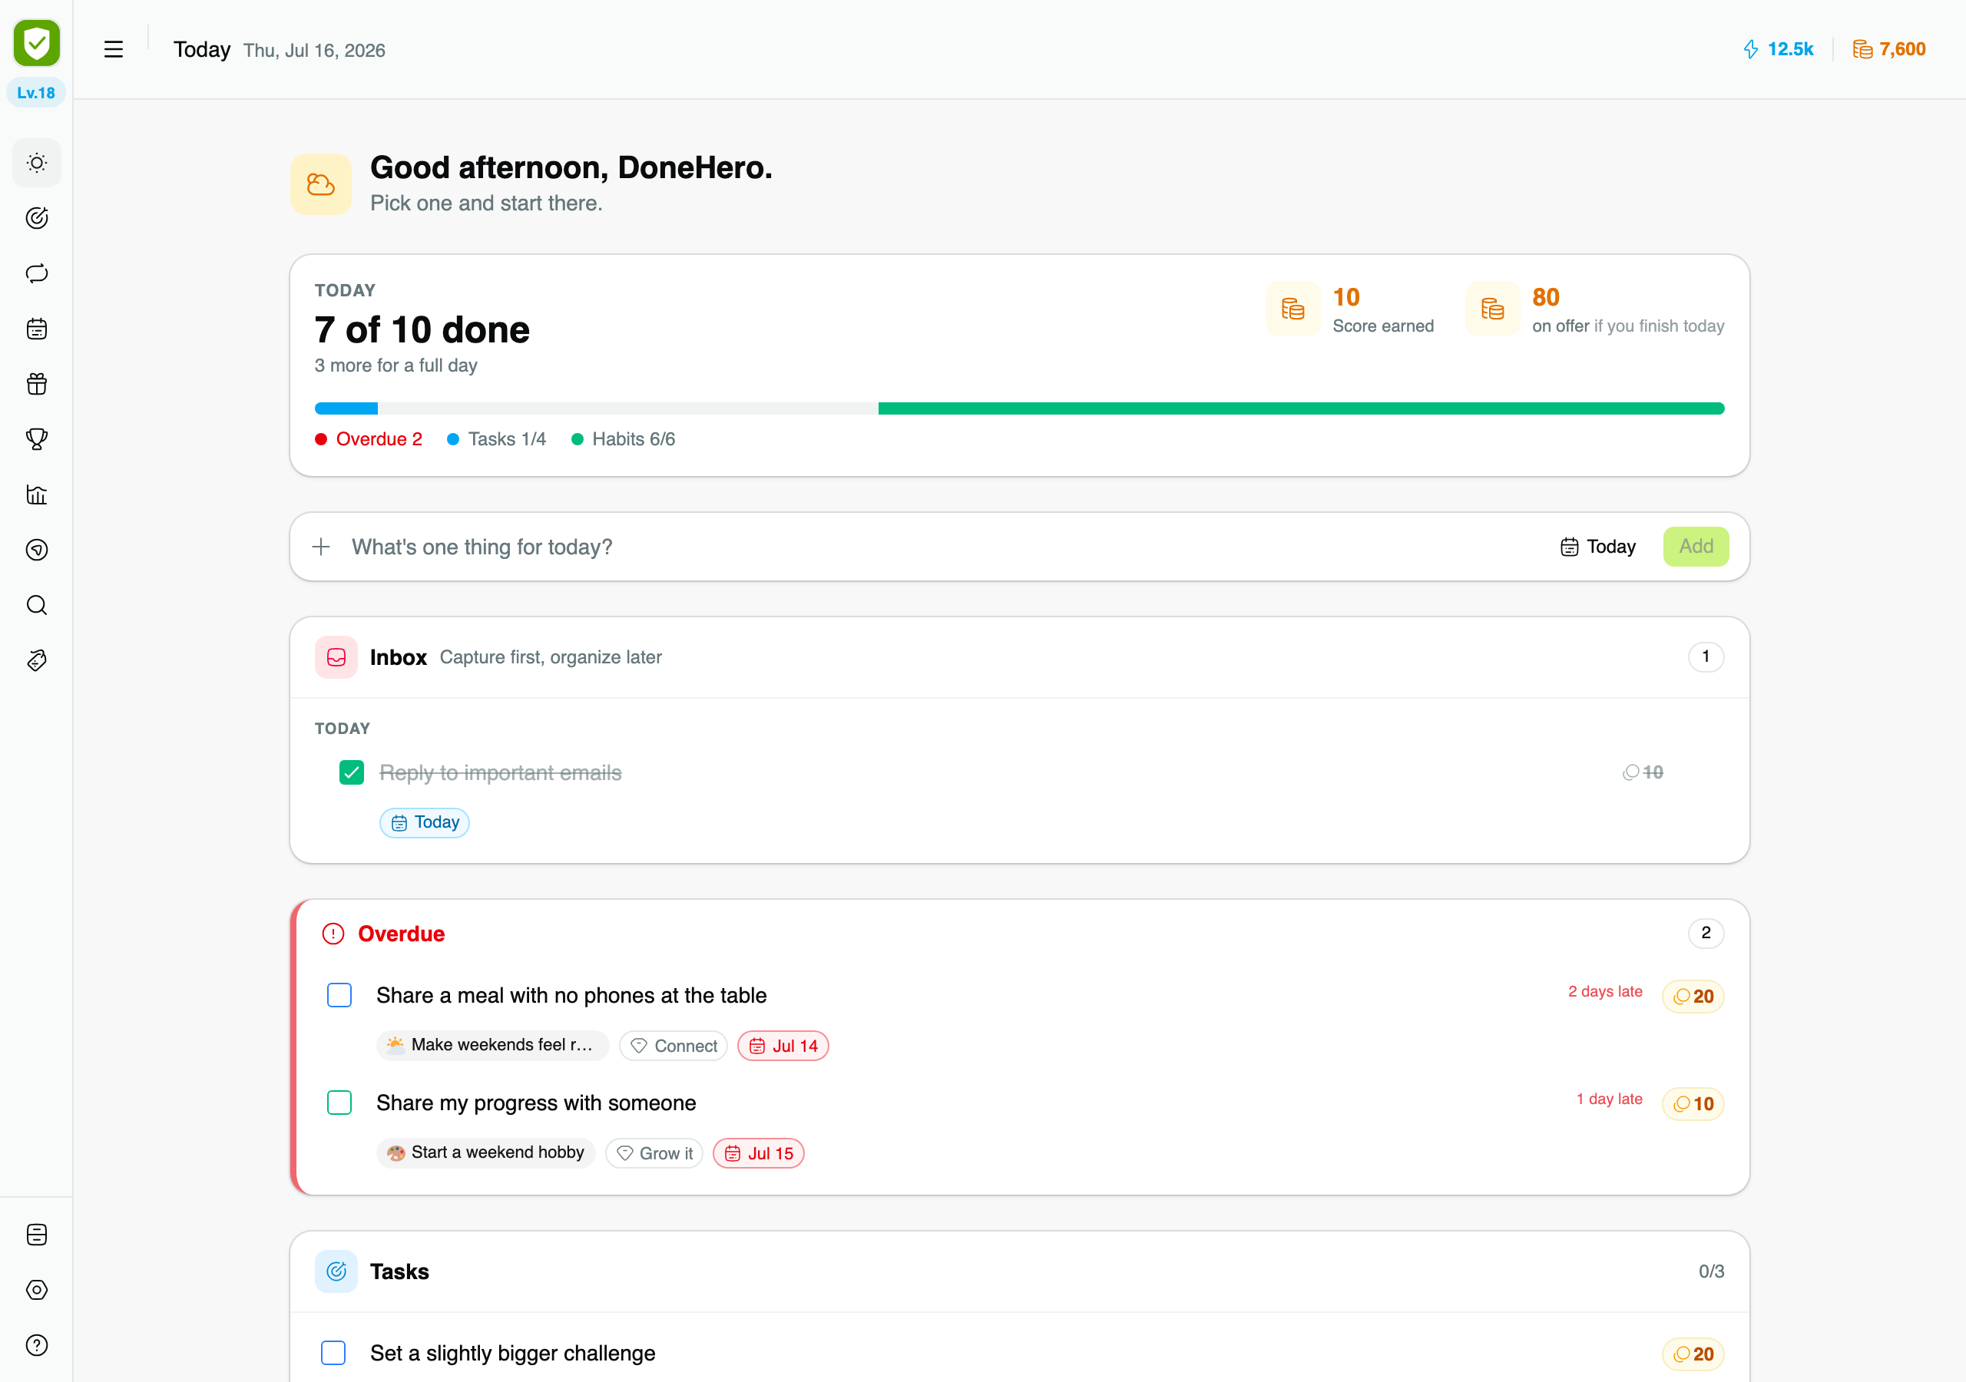This screenshot has height=1382, width=1966.
Task: Click the Inbox tray icon
Action: (x=336, y=658)
